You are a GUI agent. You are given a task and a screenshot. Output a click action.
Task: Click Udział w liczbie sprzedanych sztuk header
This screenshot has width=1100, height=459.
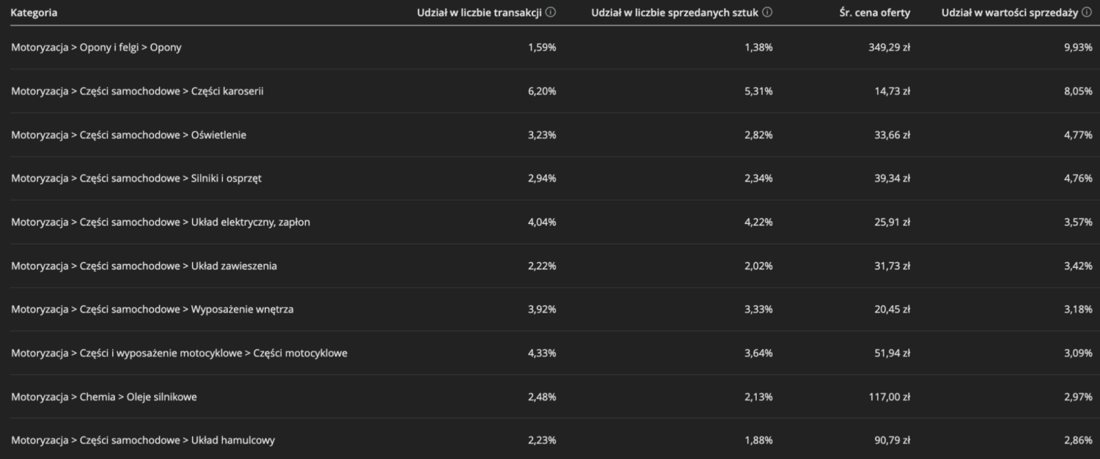[x=675, y=12]
